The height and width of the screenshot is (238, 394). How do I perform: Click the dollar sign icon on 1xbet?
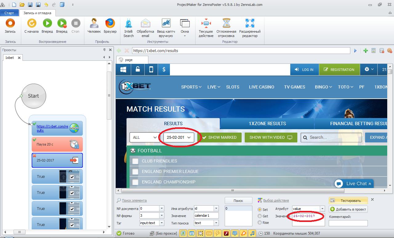click(164, 69)
